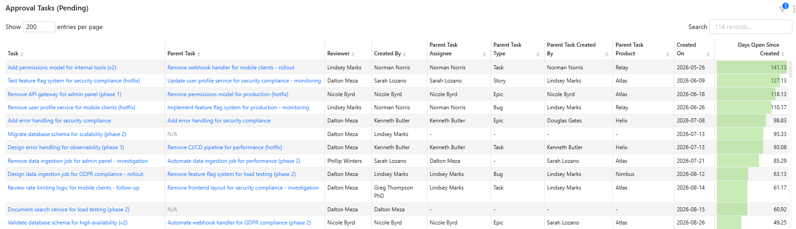Open Remove data ingestion job investigation task
This screenshot has height=229, width=796.
(78, 161)
